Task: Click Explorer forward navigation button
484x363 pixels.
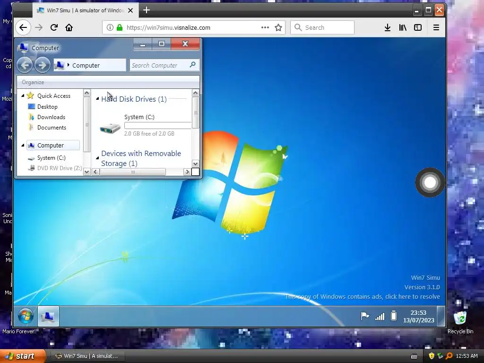Action: pos(42,65)
